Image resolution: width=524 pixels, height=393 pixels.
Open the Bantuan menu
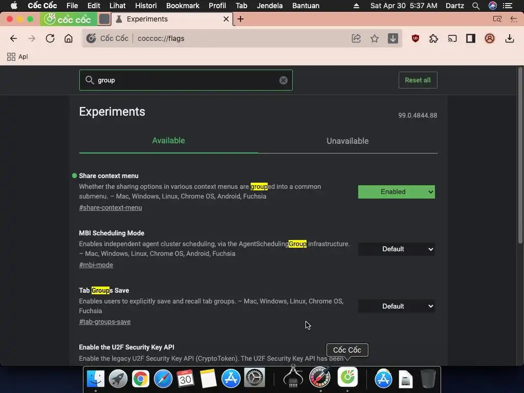(x=306, y=6)
